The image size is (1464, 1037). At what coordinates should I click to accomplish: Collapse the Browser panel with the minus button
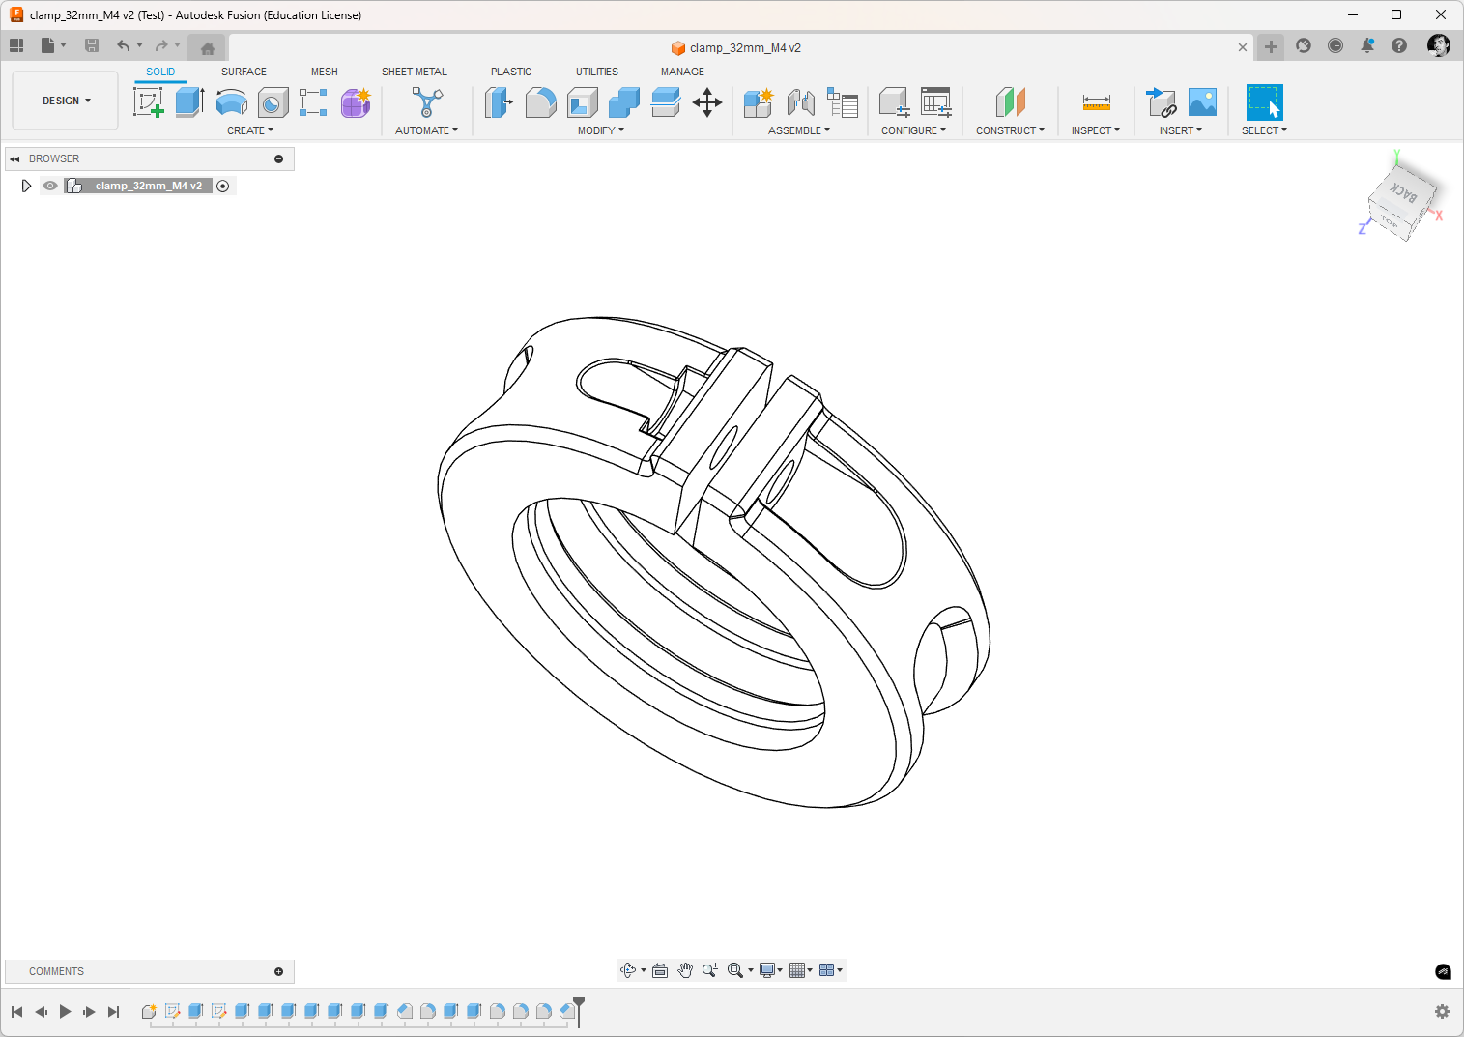point(279,158)
